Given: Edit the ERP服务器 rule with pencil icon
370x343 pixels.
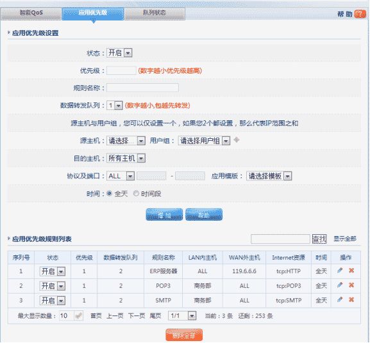Looking at the screenshot, I should 340,271.
